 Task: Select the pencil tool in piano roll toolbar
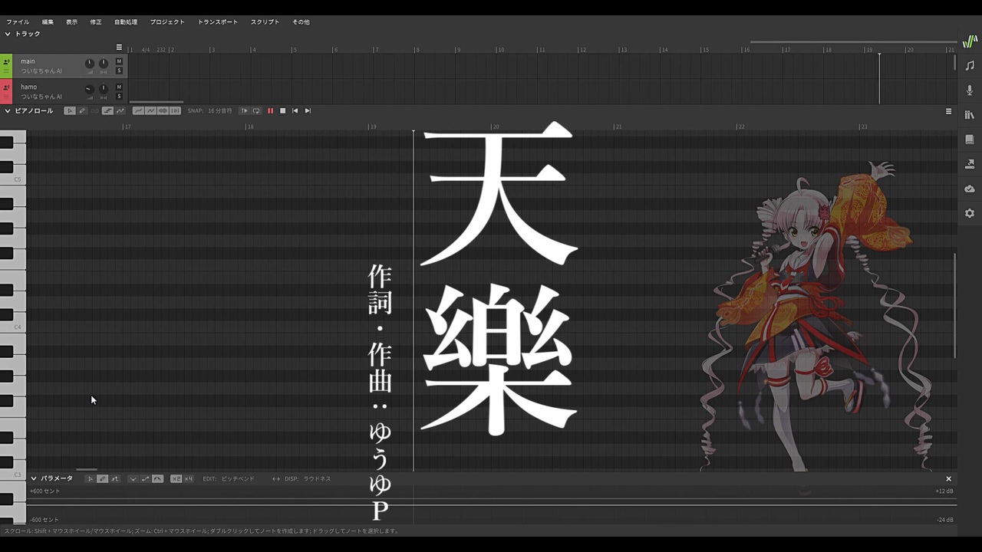coord(82,111)
